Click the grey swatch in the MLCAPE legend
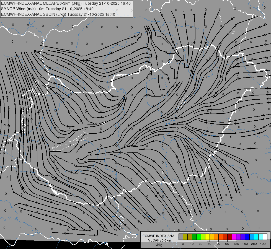The image size is (271, 249). (181, 237)
